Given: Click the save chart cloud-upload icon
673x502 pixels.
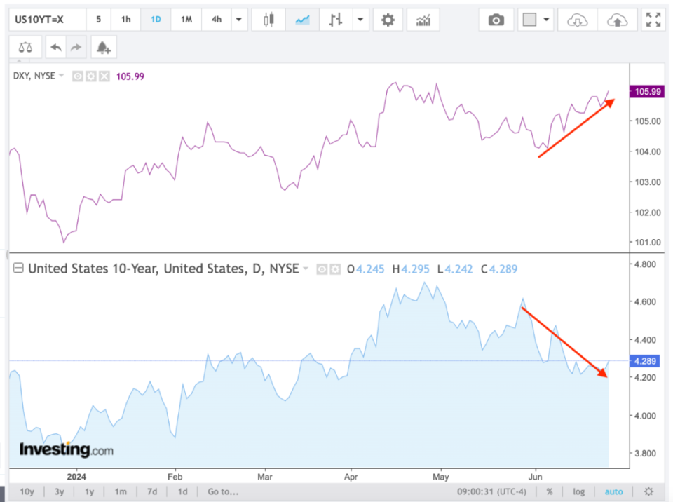Looking at the screenshot, I should (x=617, y=20).
